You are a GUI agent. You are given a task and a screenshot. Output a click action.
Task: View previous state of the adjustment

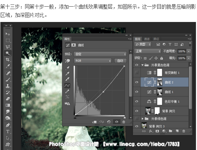coord(102,122)
